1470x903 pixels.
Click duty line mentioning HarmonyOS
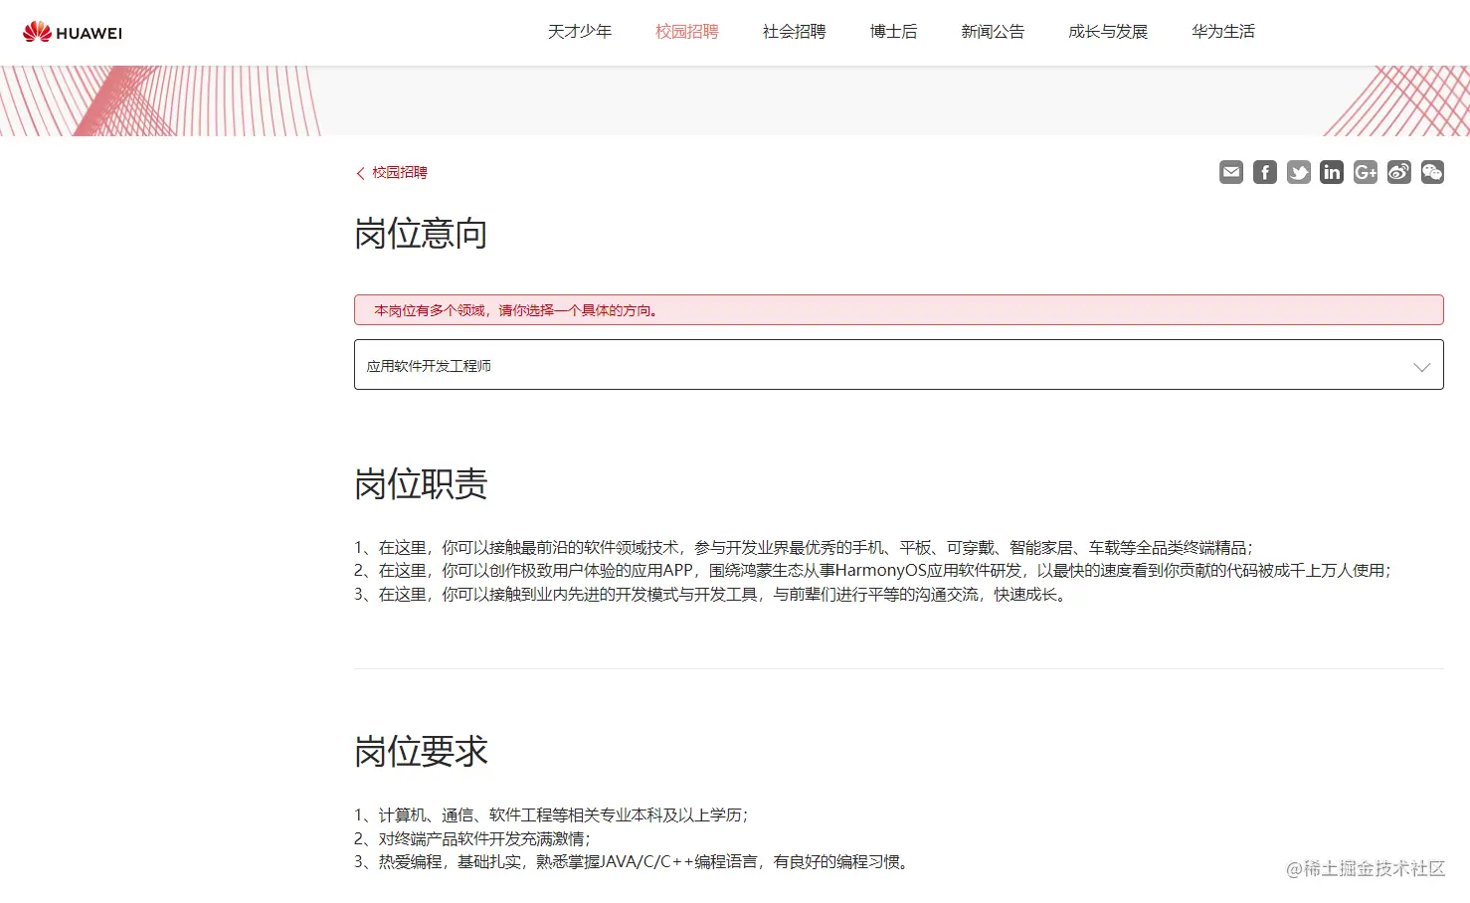(x=873, y=571)
